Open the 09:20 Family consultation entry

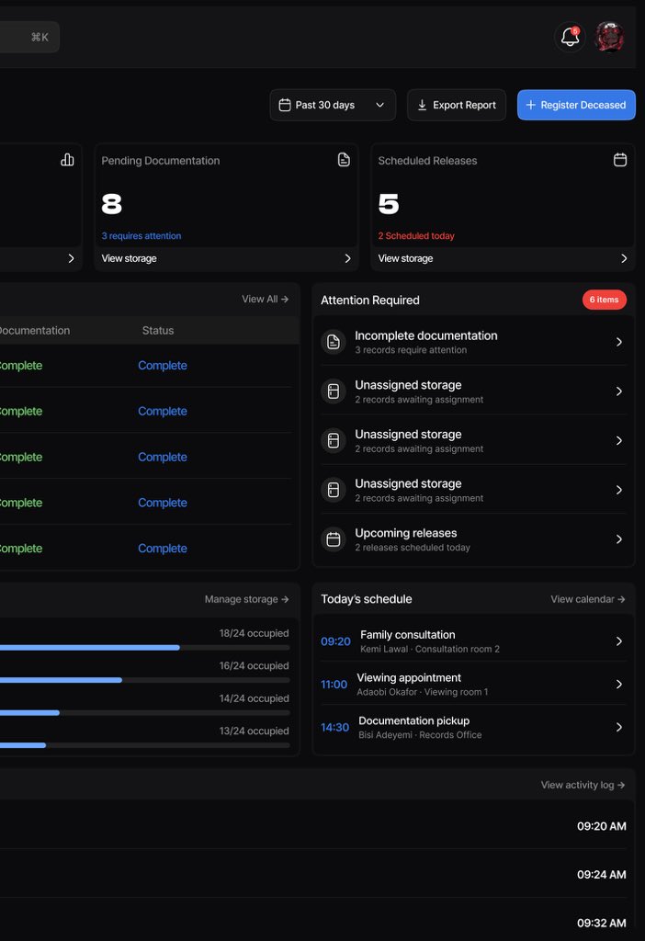[x=473, y=641]
